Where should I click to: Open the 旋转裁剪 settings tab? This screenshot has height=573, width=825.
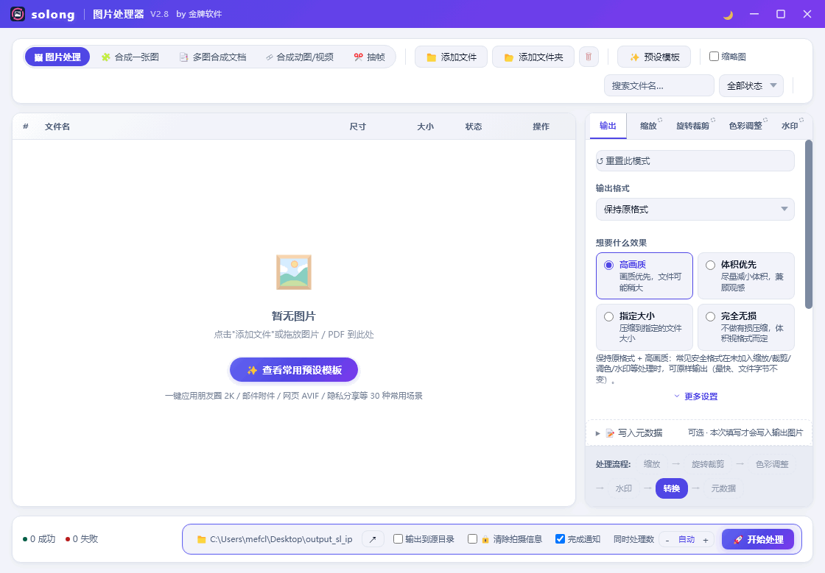point(693,126)
